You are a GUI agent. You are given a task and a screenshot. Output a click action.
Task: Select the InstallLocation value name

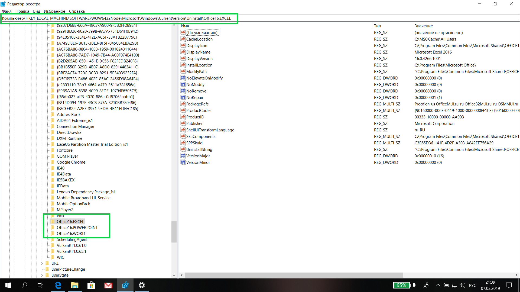pos(199,65)
